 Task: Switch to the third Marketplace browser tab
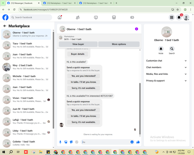95,3
